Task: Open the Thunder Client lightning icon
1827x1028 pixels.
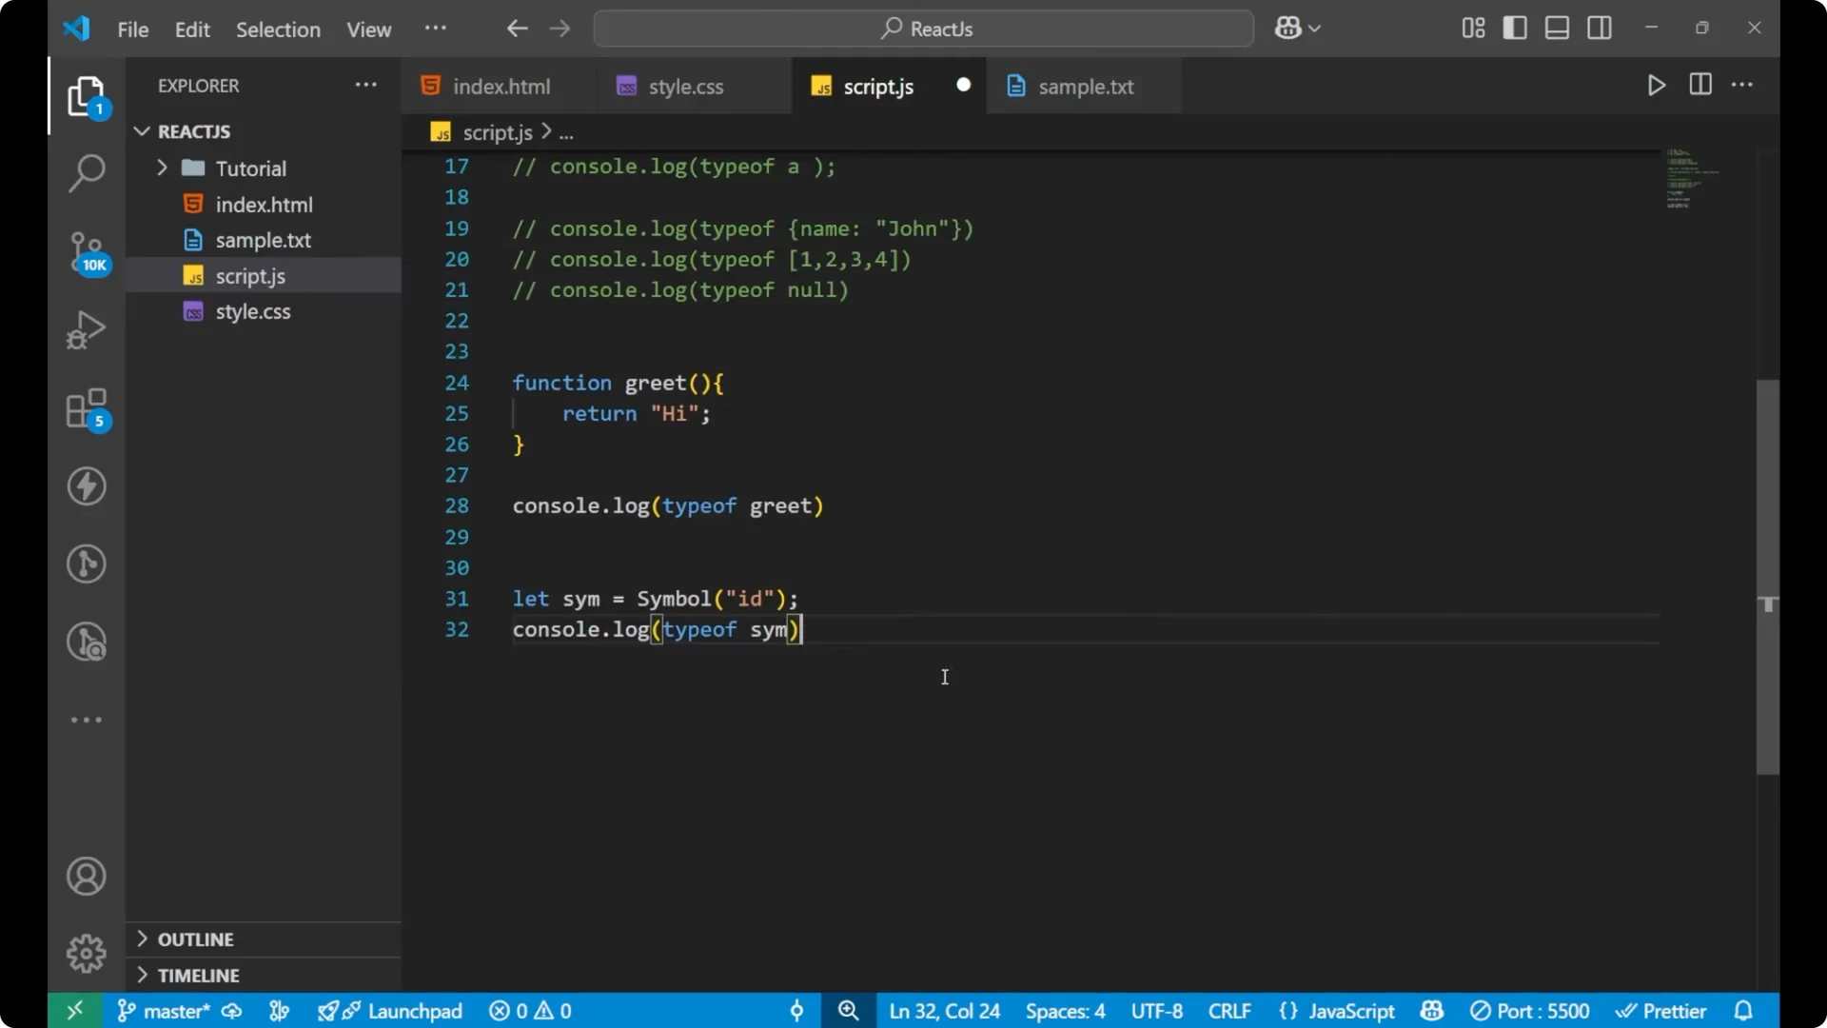Action: click(86, 486)
